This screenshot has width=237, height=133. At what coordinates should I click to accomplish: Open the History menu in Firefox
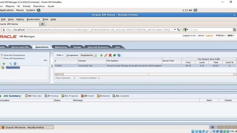click(20, 20)
